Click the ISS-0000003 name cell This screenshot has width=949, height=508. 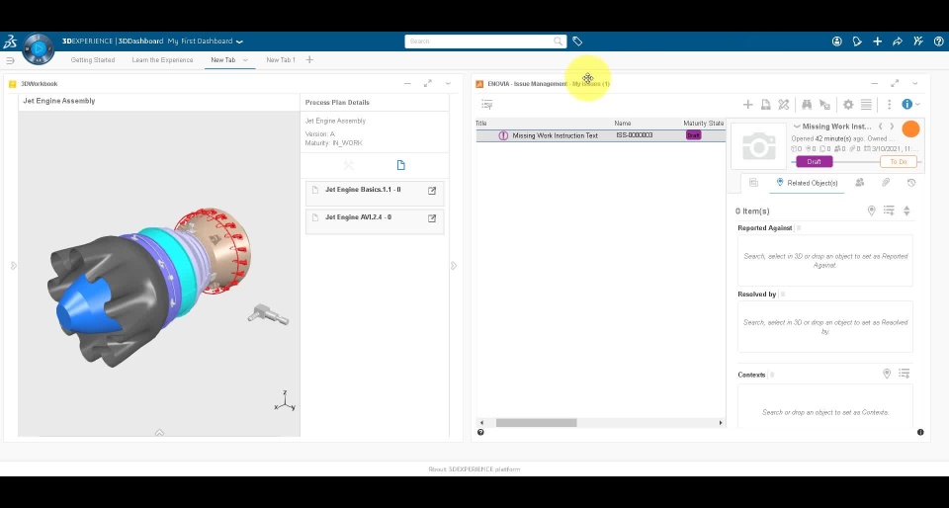pyautogui.click(x=634, y=135)
